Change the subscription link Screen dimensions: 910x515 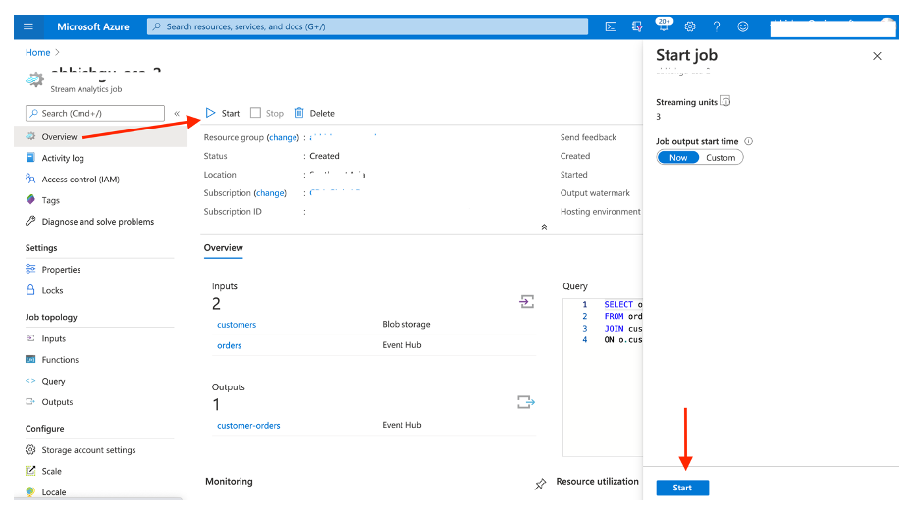click(x=270, y=193)
